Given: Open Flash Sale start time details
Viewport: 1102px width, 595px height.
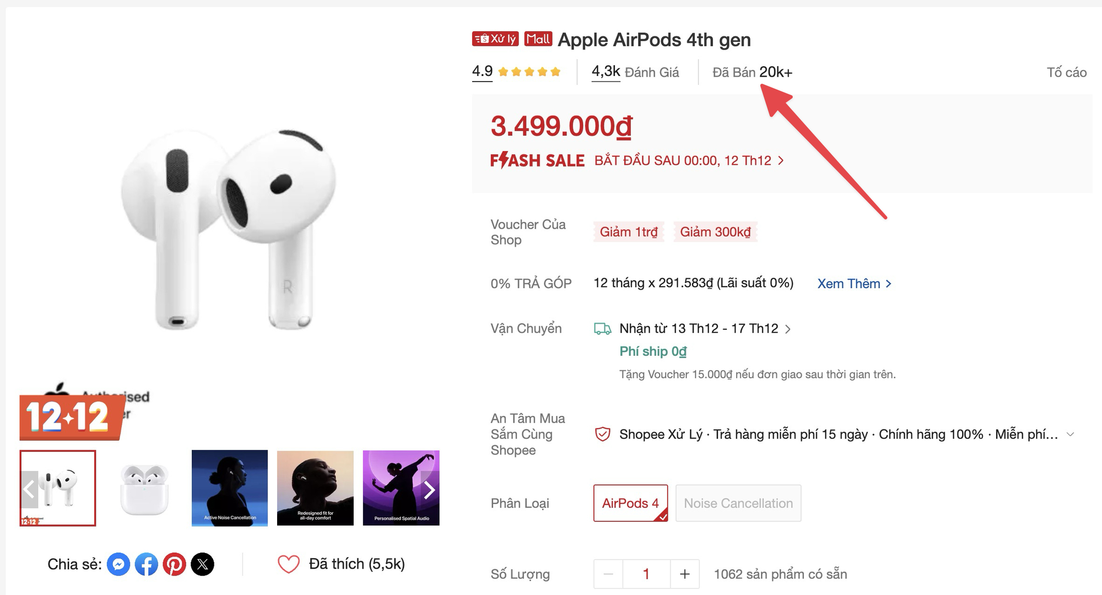Looking at the screenshot, I should coord(781,160).
